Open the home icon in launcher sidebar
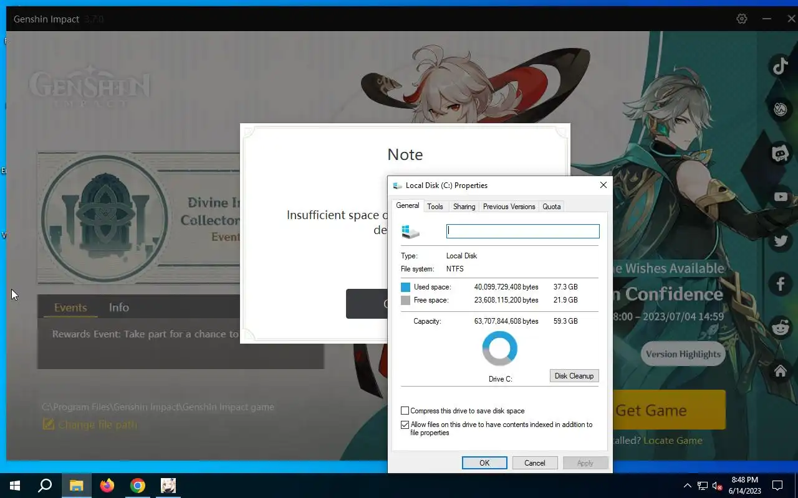Image resolution: width=798 pixels, height=498 pixels. coord(781,371)
